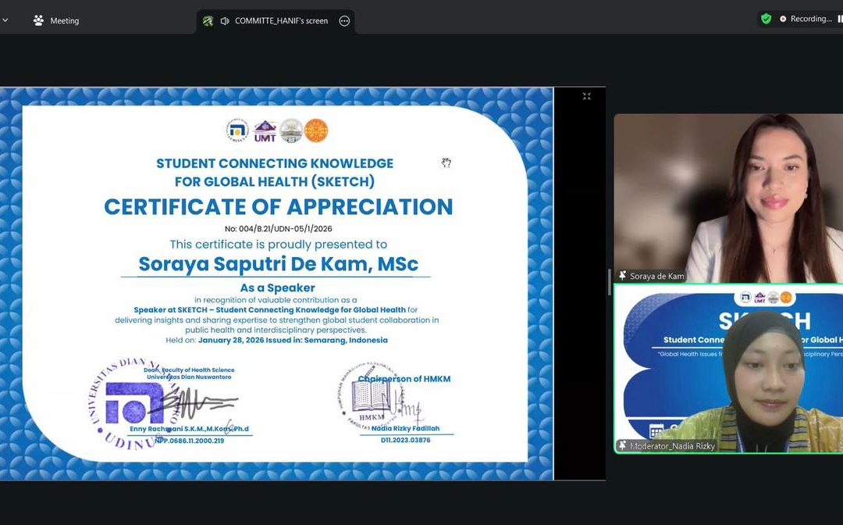This screenshot has height=525, width=843.
Task: Click the pin icon on Moderator_Nadia Rizky's video
Action: 623,445
